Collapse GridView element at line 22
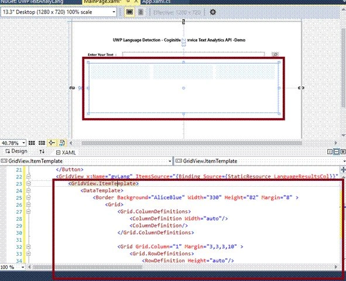Viewport: 346px width, 281px height. click(28, 176)
